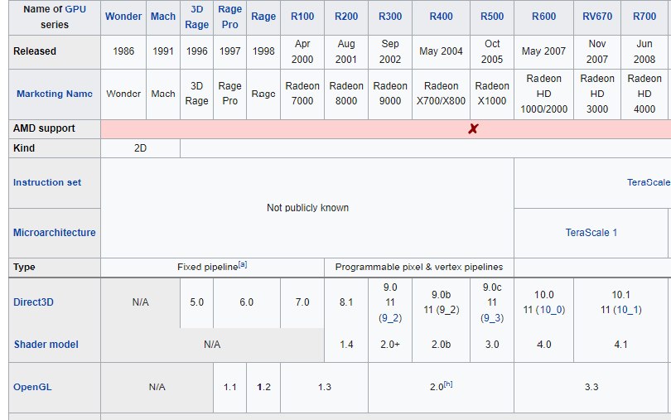Select the 1986 release year cell
This screenshot has height=420, width=671.
pos(123,51)
